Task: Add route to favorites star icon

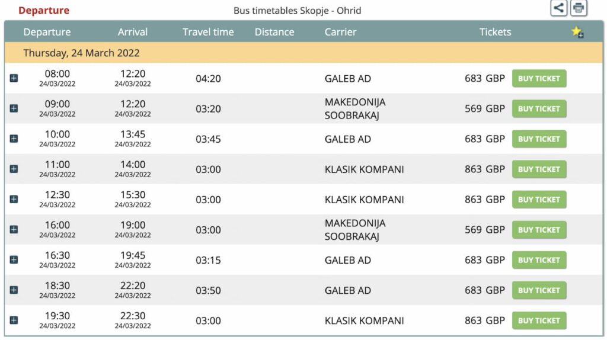Action: tap(577, 32)
